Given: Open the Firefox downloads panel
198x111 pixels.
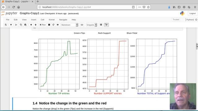Looking at the screenshot, I should point(169,7).
